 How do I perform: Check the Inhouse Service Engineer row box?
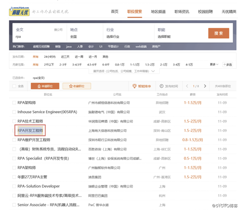pyautogui.click(x=14, y=112)
